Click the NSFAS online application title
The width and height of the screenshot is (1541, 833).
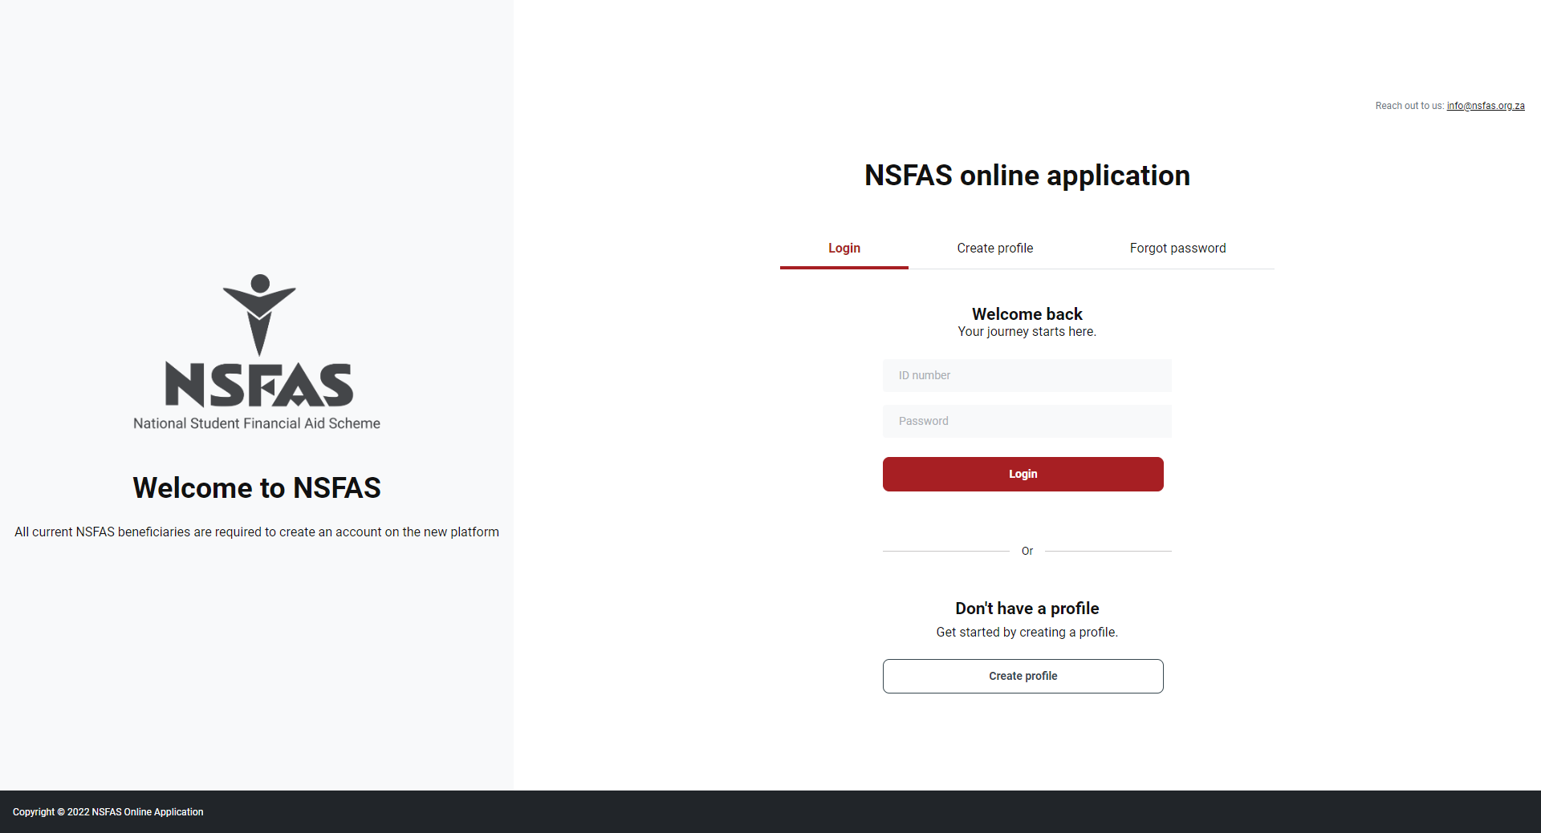(1027, 176)
